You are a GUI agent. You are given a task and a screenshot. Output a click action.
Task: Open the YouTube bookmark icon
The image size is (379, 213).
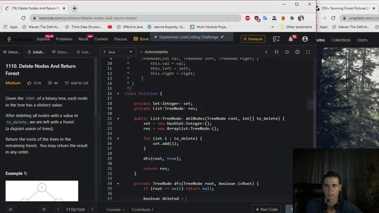(x=110, y=27)
